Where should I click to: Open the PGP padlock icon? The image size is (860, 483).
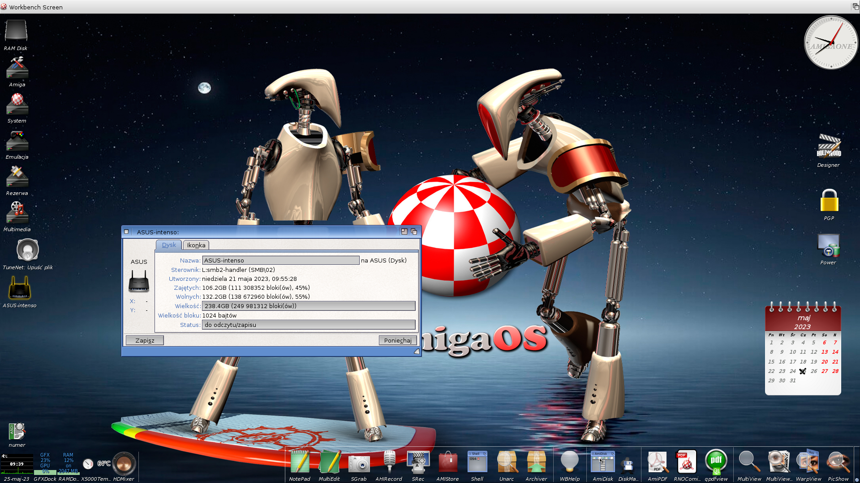[829, 200]
